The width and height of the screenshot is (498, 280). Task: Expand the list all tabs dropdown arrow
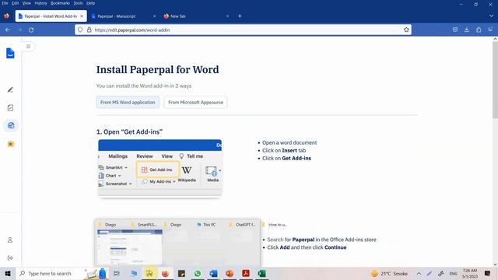point(491,16)
